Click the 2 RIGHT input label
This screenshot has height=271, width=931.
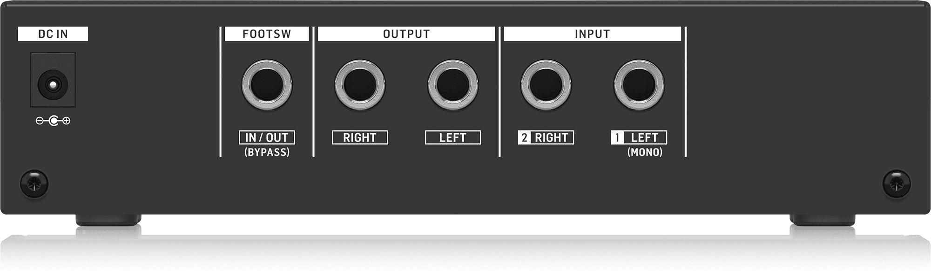tap(546, 137)
